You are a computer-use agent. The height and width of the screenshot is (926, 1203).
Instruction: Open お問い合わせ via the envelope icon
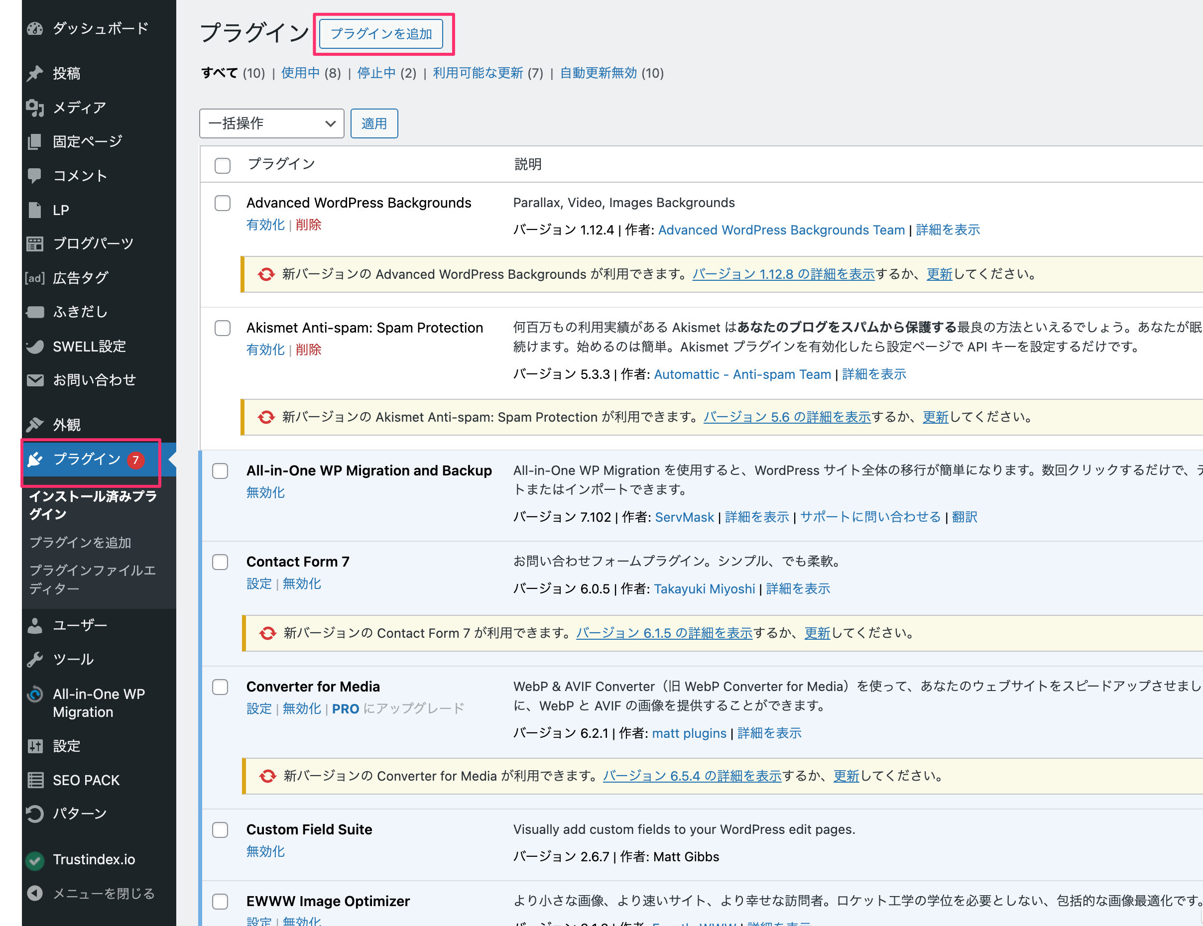(x=35, y=380)
